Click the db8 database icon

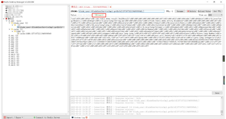(x=9, y=50)
